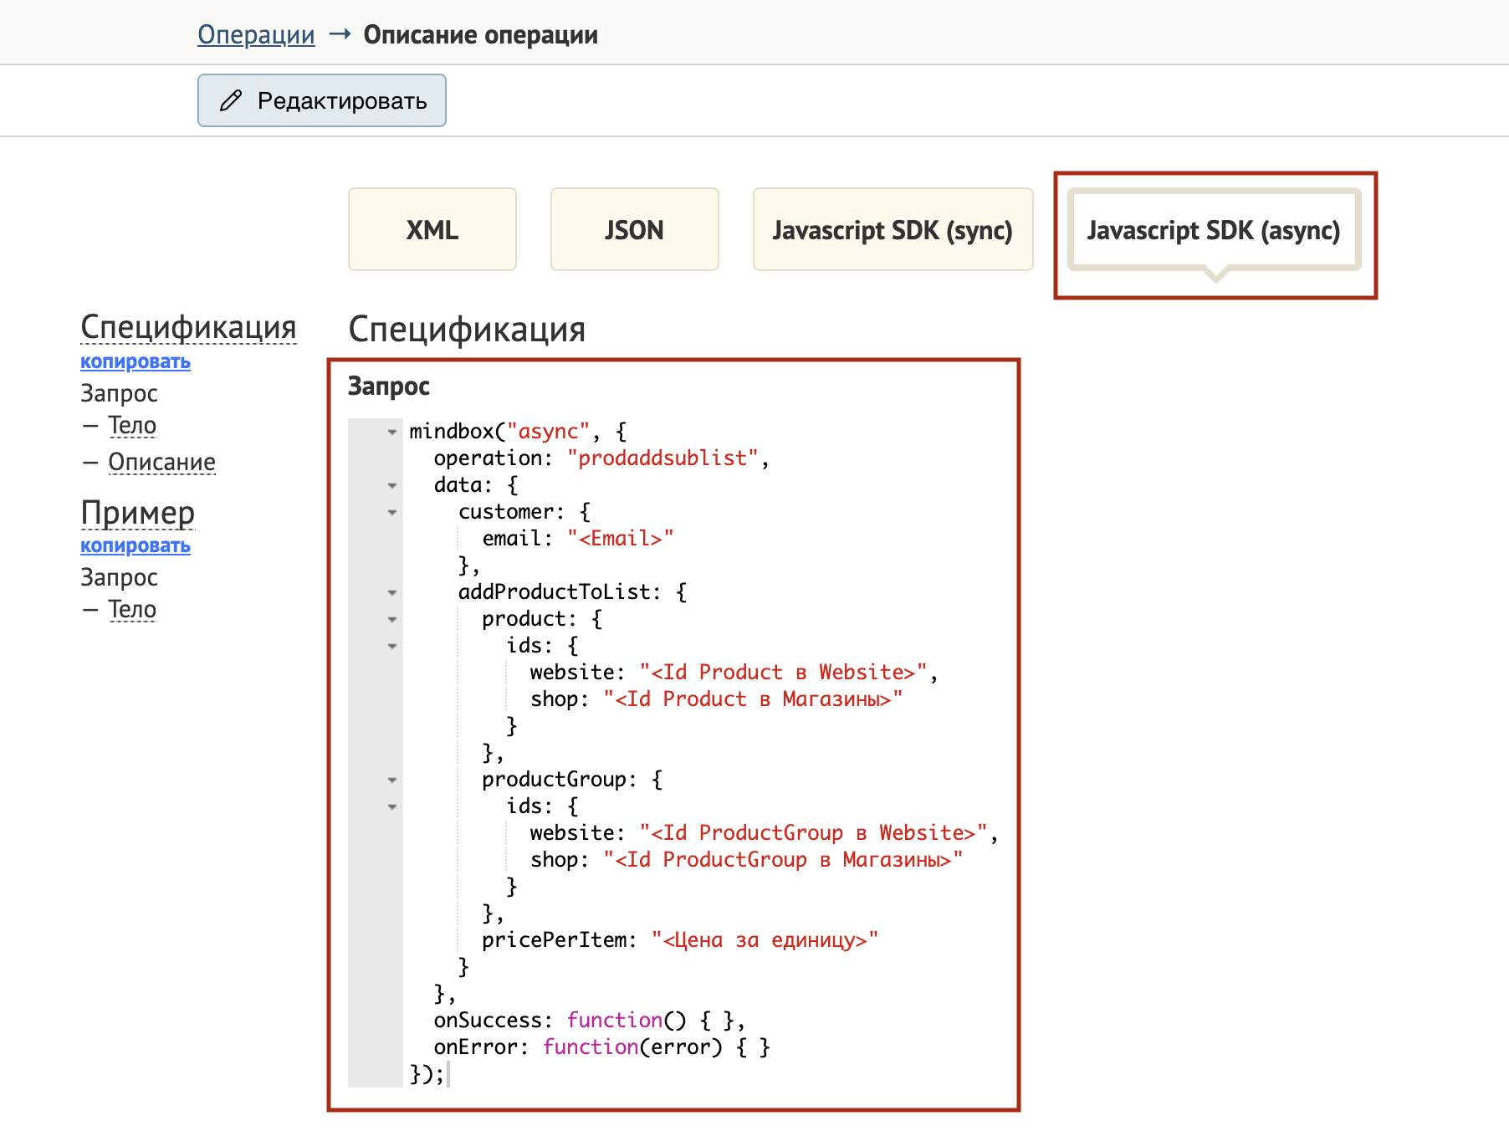This screenshot has width=1509, height=1131.
Task: Click the Описание операции breadcrumb title
Action: coord(481,35)
